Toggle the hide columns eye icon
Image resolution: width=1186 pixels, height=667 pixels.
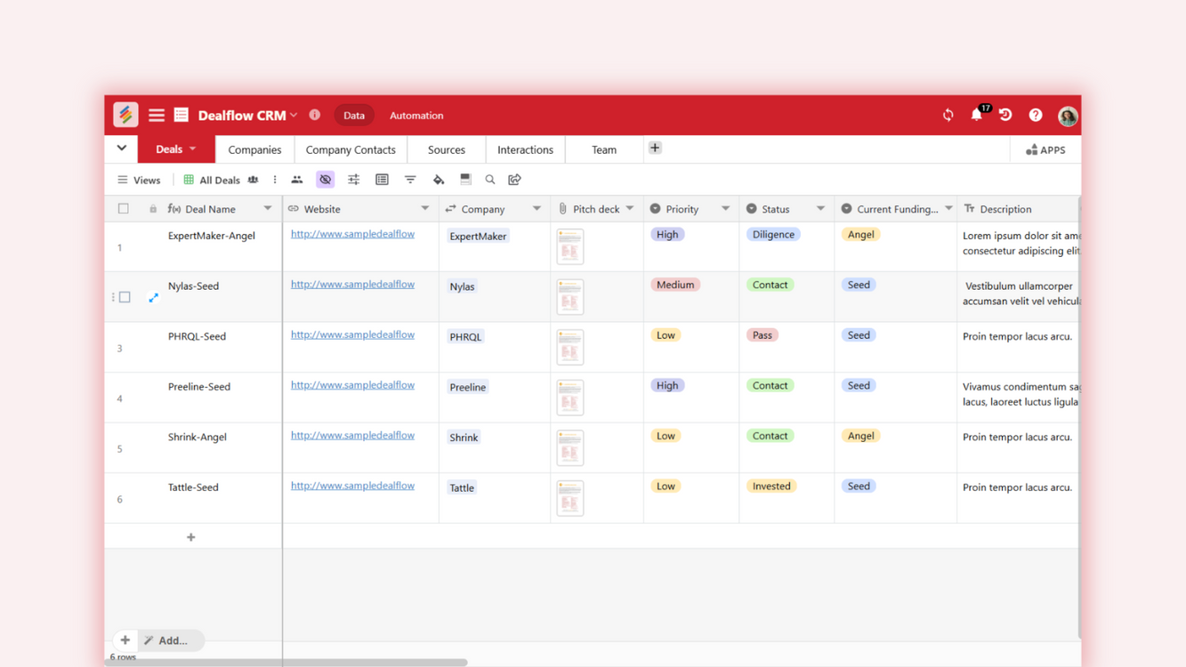point(326,180)
